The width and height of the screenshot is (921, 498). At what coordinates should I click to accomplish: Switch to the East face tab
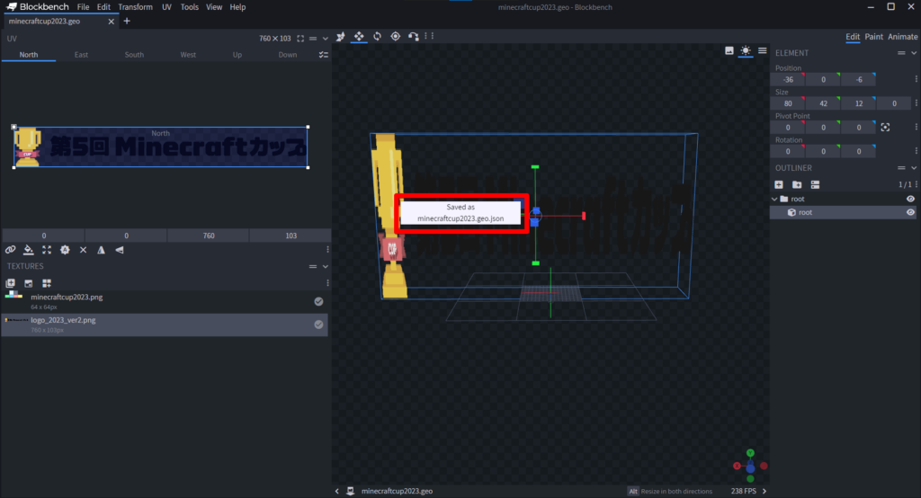click(81, 55)
